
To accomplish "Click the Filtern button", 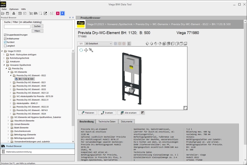I will tap(37, 31).
